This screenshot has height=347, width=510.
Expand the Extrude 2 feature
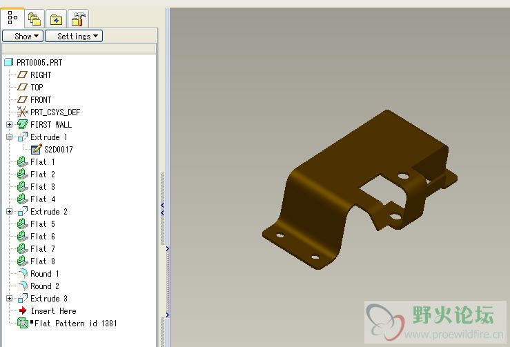(x=10, y=212)
